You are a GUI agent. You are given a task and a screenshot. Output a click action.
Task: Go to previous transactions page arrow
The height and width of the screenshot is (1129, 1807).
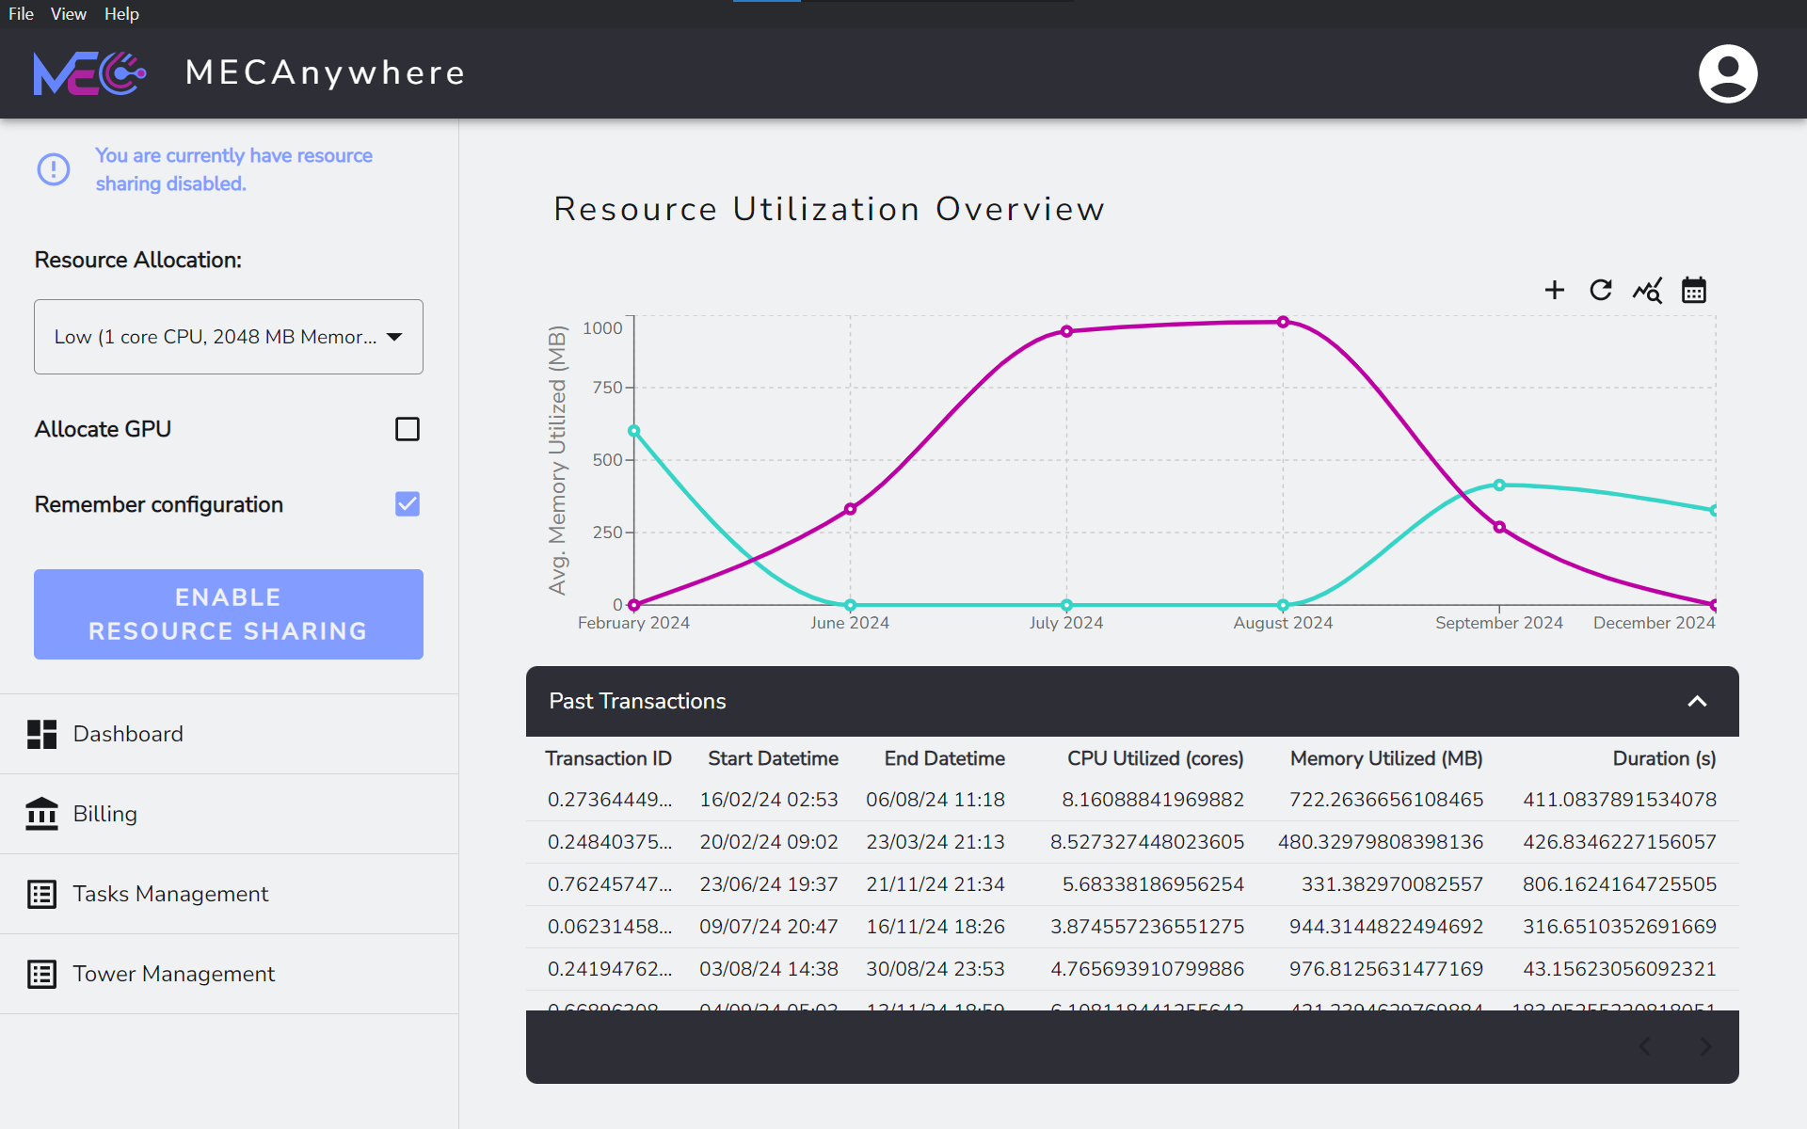click(1644, 1046)
